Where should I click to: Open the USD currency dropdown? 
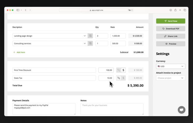pos(171,66)
